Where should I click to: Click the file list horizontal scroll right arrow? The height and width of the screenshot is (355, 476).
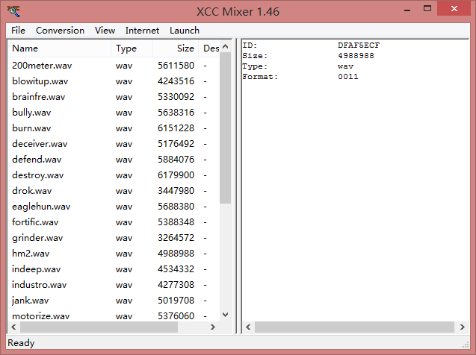213,327
